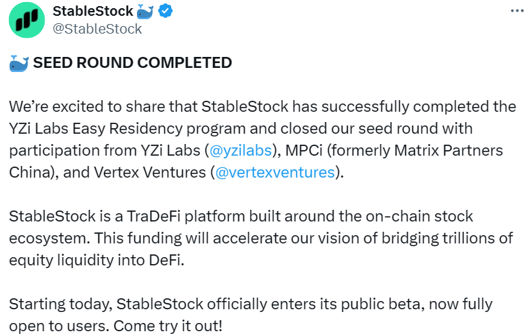This screenshot has height=336, width=530.
Task: Open the three-dot more options menu
Action: [518, 11]
